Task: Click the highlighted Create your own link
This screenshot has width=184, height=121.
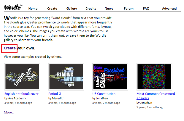Action: [10, 48]
